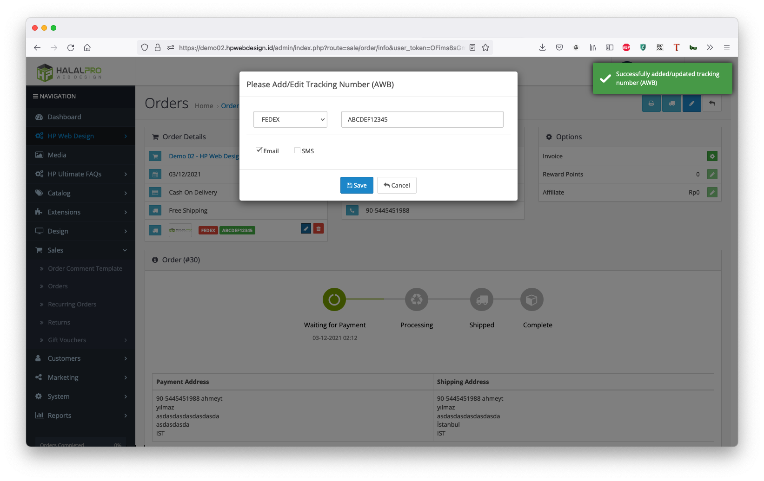Edit Reward Points using green pencil icon
This screenshot has width=764, height=481.
[x=712, y=174]
